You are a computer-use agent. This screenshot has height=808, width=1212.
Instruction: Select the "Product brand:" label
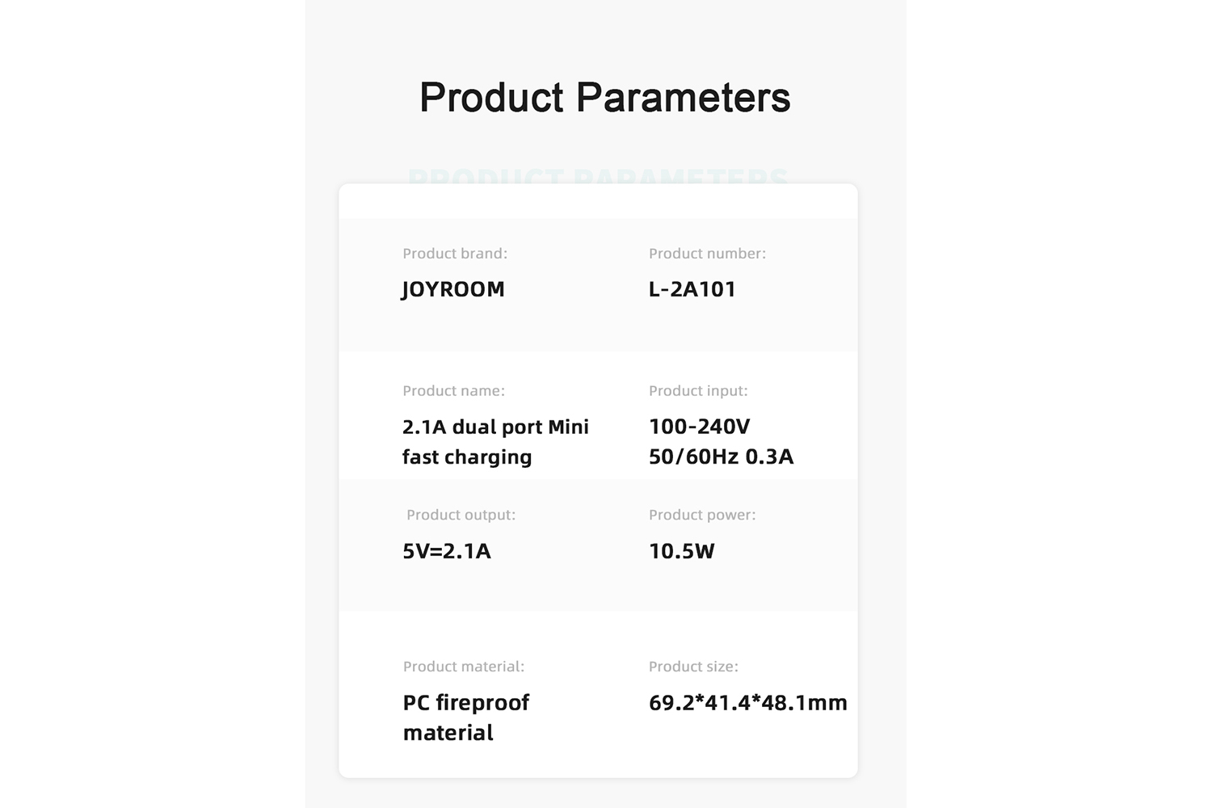(455, 254)
